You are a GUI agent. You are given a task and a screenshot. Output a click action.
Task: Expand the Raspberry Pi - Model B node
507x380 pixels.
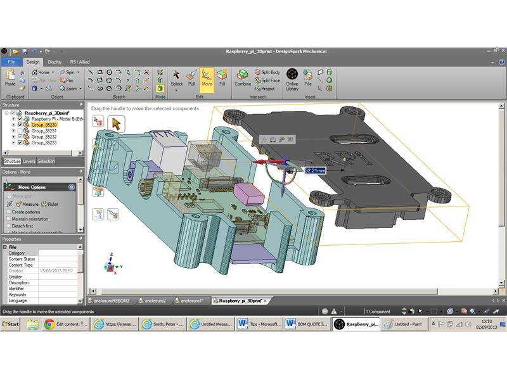13,119
